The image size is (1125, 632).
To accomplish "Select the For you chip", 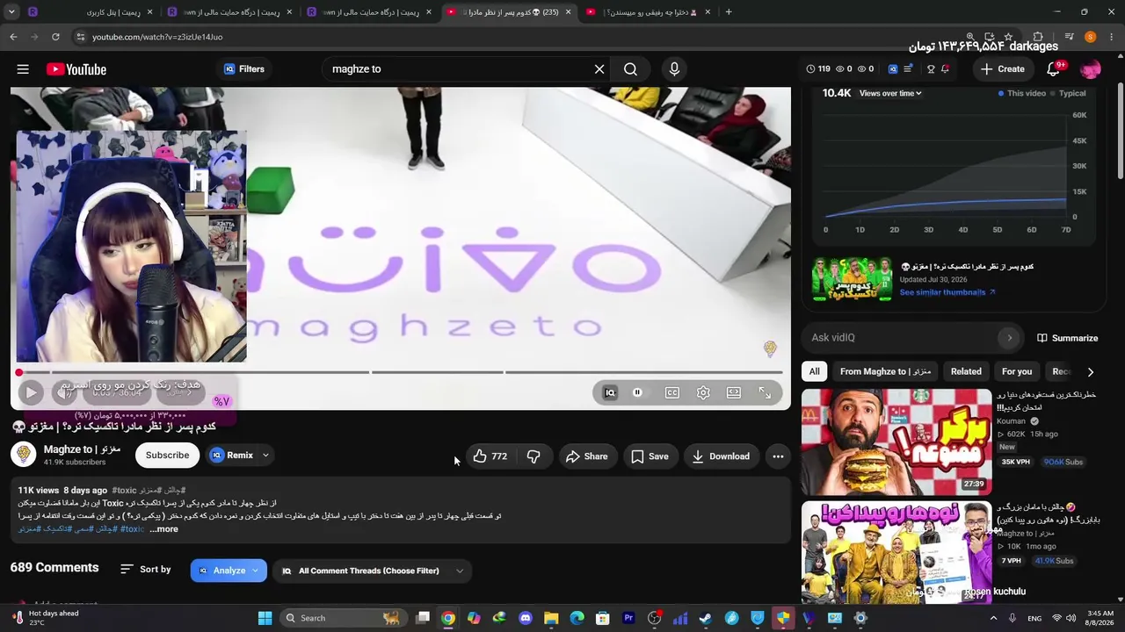I will 1017,371.
